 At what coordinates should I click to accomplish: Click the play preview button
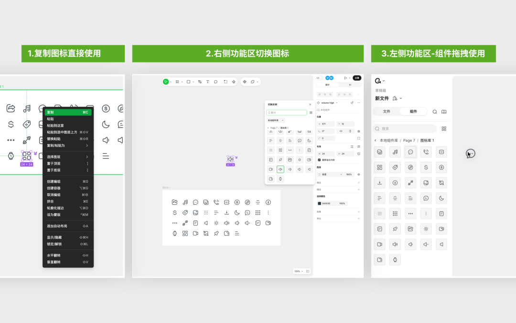coord(345,78)
